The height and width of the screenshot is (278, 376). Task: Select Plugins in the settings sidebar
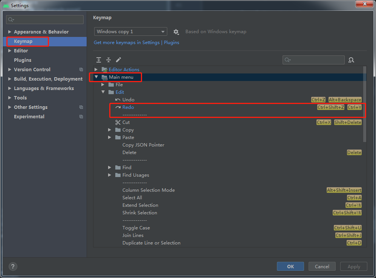pyautogui.click(x=22, y=60)
